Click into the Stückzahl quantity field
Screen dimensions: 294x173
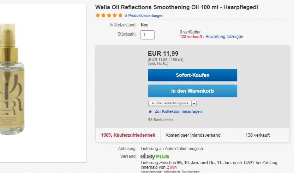(148, 35)
